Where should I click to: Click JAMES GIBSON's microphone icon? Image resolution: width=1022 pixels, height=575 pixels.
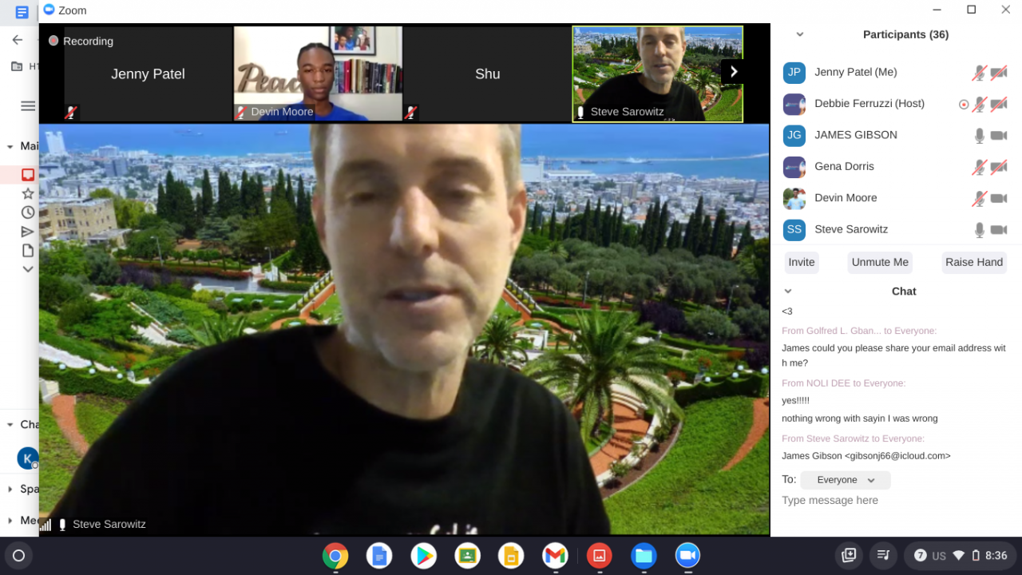click(980, 136)
